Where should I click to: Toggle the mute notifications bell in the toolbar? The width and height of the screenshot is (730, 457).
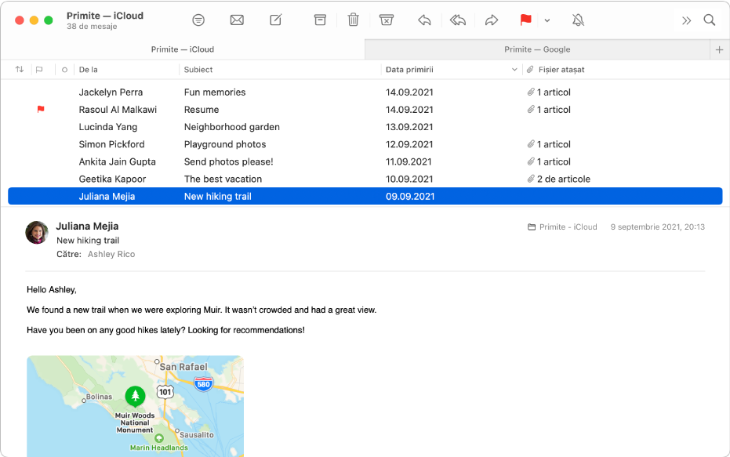pyautogui.click(x=578, y=20)
